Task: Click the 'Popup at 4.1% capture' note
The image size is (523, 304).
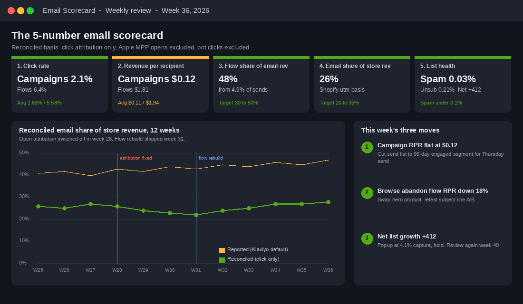Action: 438,245
